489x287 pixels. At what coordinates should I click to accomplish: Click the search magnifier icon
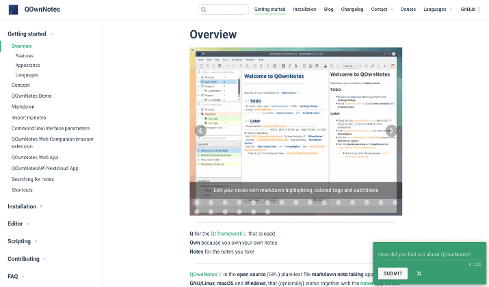tap(204, 10)
